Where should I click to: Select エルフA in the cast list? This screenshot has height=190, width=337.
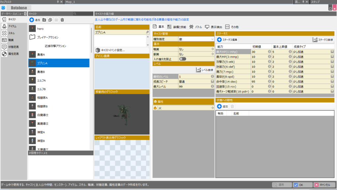(x=41, y=80)
